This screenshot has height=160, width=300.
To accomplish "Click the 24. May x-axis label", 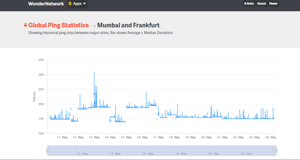I will coord(270,137).
